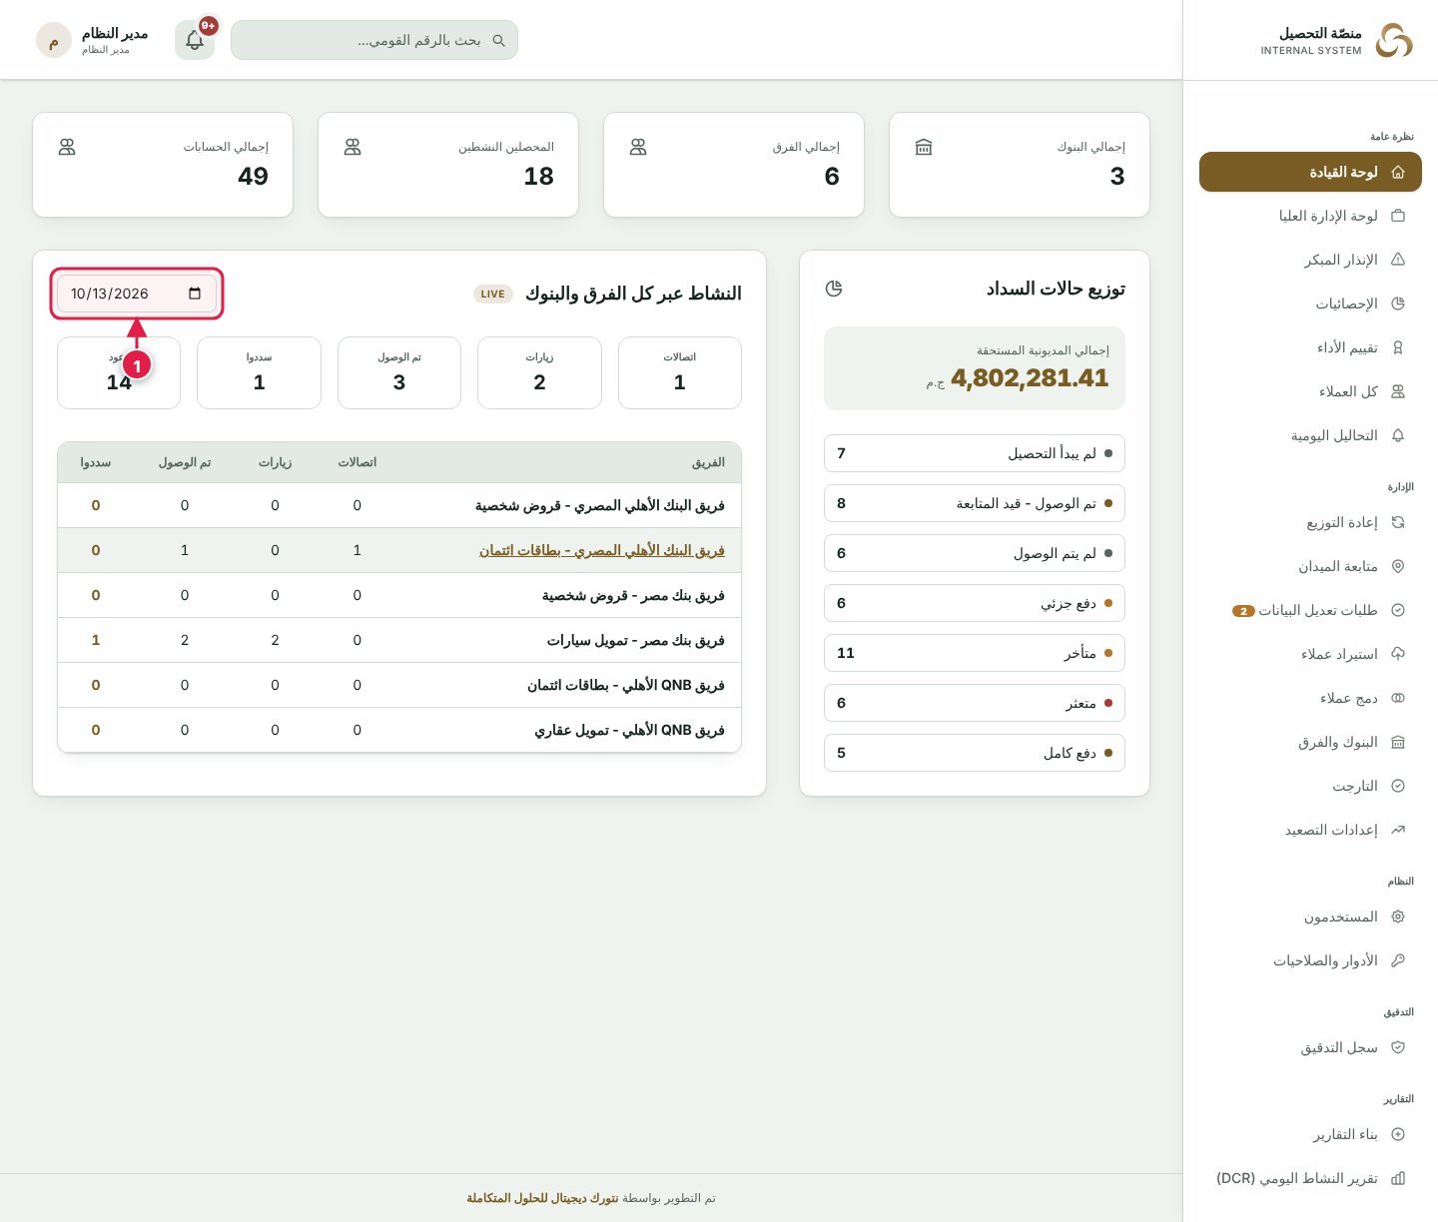This screenshot has height=1222, width=1438.
Task: Open الإنذار المبكر page
Action: point(1310,260)
